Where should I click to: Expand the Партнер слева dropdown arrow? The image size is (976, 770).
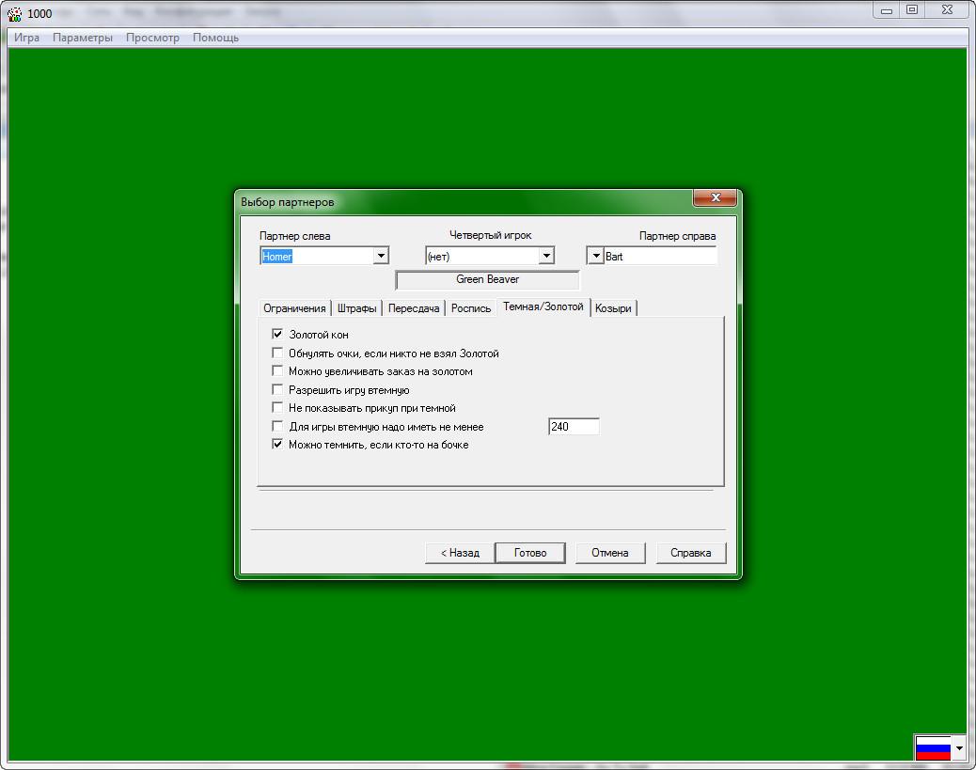pos(381,256)
